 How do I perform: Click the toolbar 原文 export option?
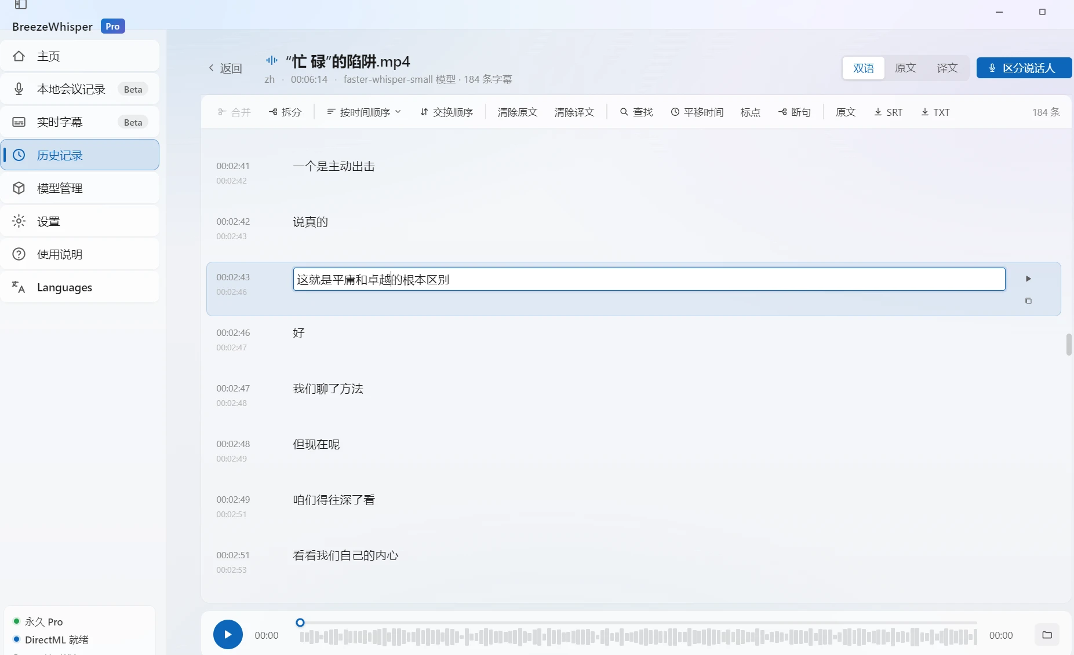(x=846, y=112)
